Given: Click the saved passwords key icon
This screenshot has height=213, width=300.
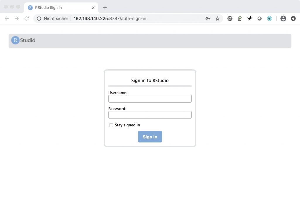Looking at the screenshot, I should 208,18.
